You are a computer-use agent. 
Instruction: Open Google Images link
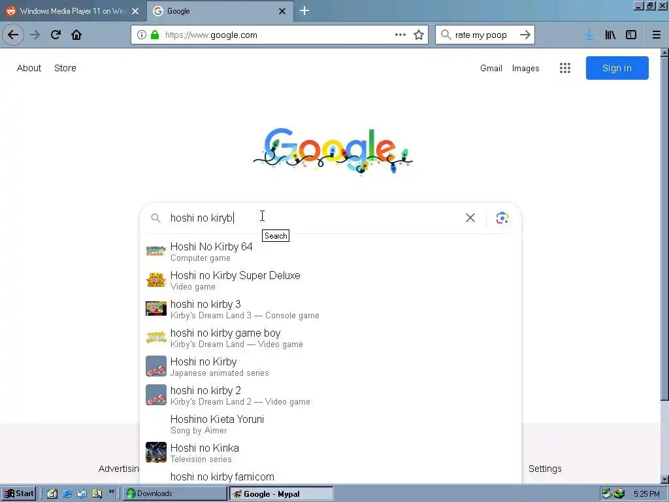pos(526,68)
